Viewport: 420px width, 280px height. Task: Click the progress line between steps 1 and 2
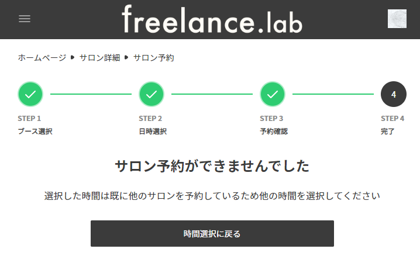pos(91,94)
